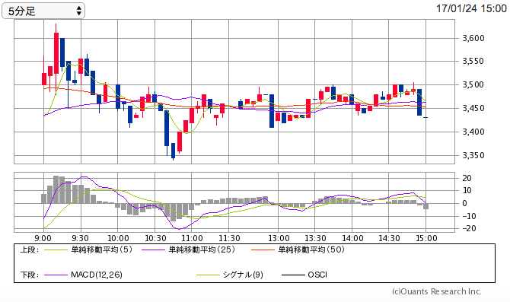Click the gray OSCI bar swatch in legend
Image resolution: width=510 pixels, height=302 pixels.
[293, 275]
